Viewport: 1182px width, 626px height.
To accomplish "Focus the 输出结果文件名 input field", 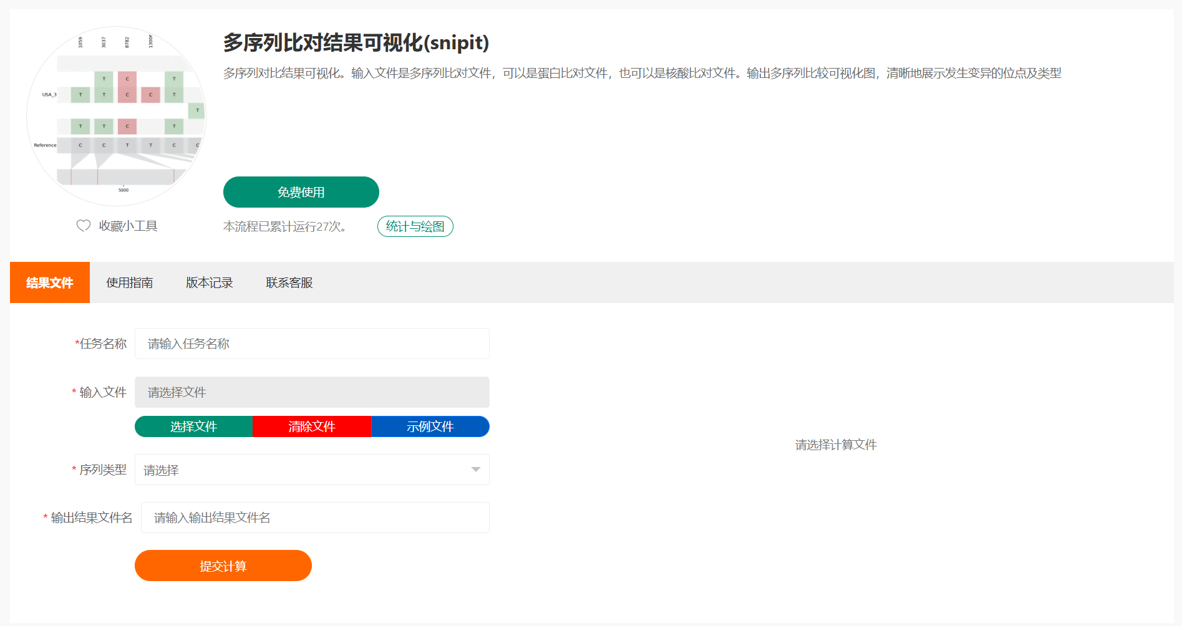I will tap(315, 518).
